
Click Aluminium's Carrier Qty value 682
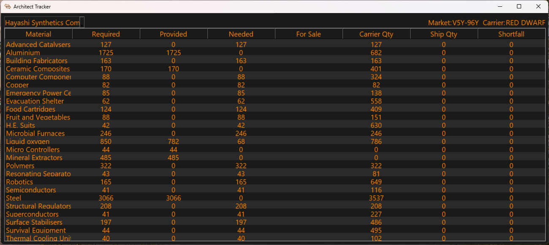(376, 53)
